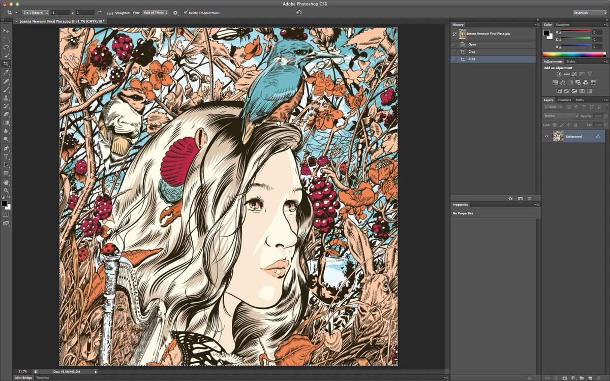Screen dimensions: 610x381
Task: Set history brush source at the first Crop state
Action: pos(454,52)
